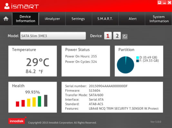Open the iAnalyzer tab

click(x=52, y=19)
